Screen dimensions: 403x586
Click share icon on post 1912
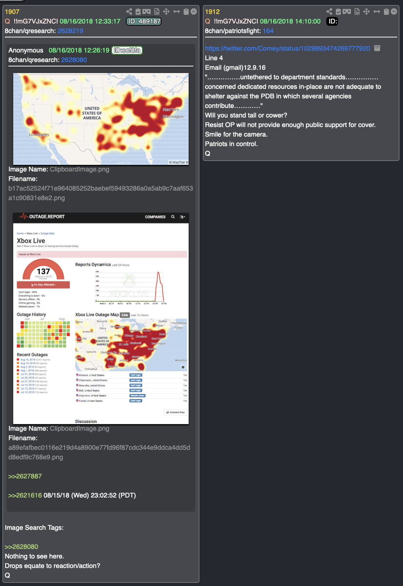(329, 12)
